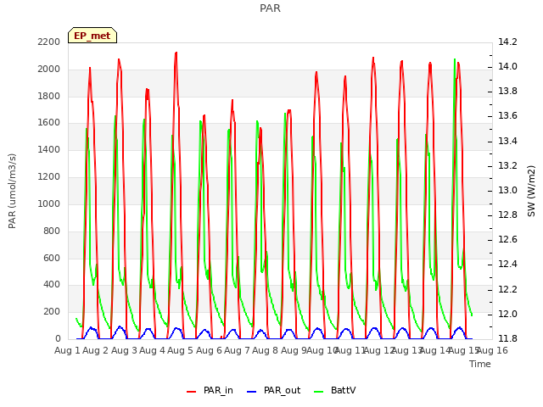543x407 pixels.
Task: Click the EP_met annotation label
Action: 92,36
